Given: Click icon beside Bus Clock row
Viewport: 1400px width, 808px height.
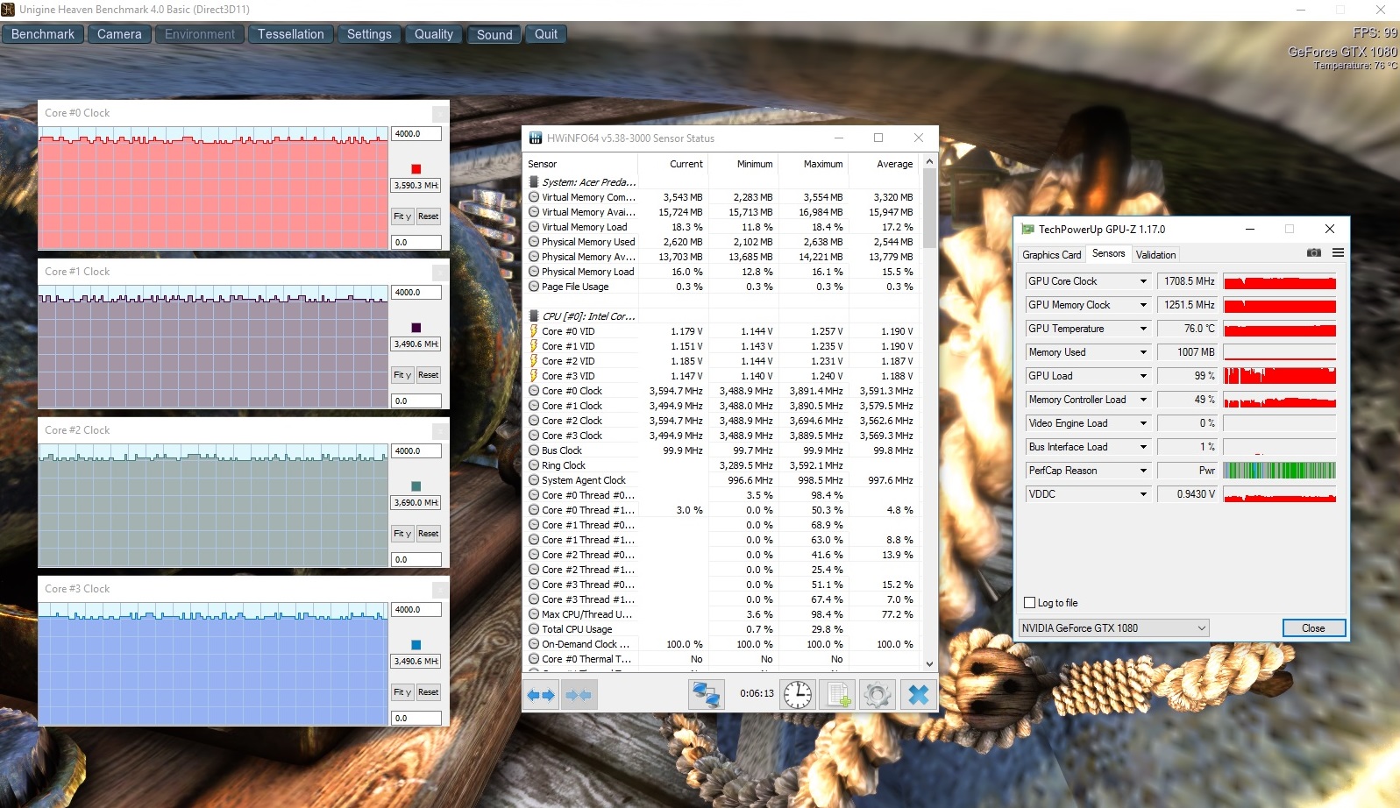Looking at the screenshot, I should click(x=534, y=450).
